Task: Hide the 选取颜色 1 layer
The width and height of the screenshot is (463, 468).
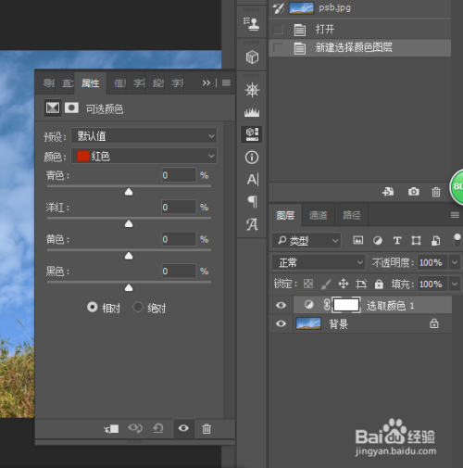Action: pyautogui.click(x=281, y=305)
